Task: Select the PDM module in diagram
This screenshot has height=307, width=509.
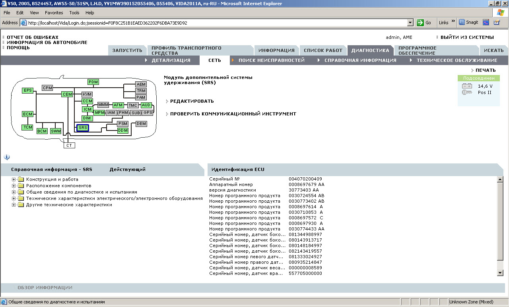Action: click(x=93, y=82)
